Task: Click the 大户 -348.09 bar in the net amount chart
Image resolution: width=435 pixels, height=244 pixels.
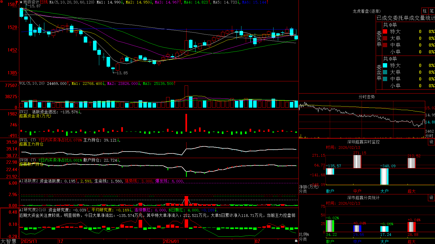Action: (384, 176)
